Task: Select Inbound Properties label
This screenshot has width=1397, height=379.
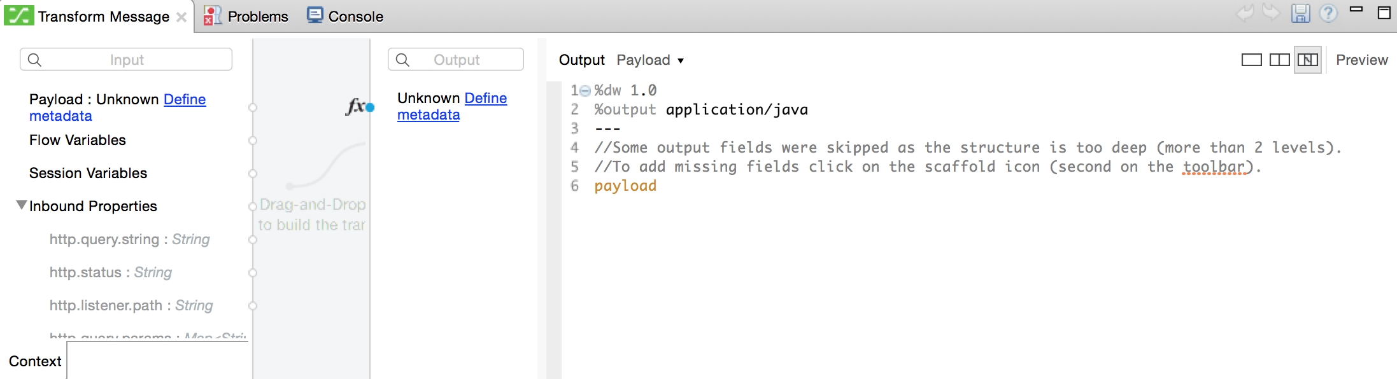Action: (93, 206)
